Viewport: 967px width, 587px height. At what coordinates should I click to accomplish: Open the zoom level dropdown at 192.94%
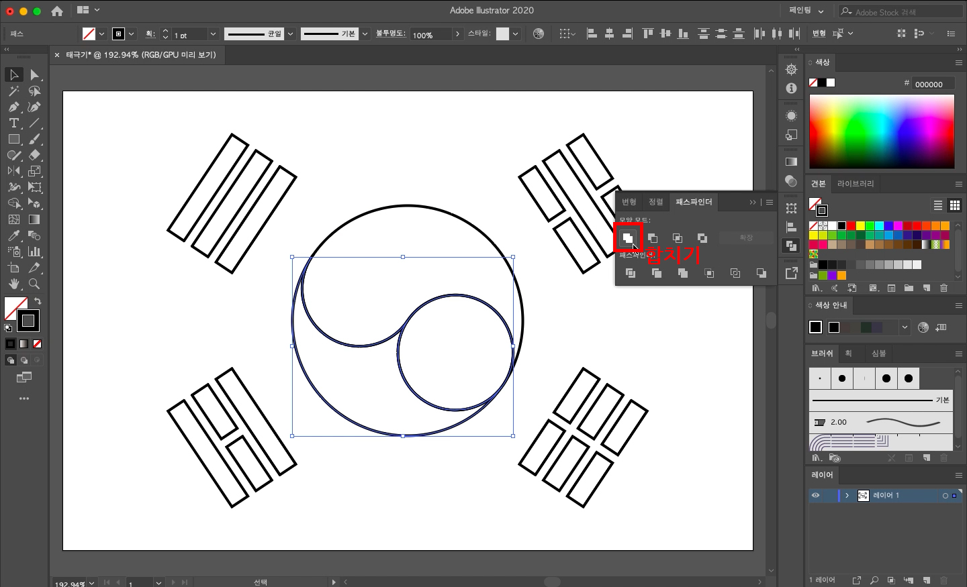(91, 583)
